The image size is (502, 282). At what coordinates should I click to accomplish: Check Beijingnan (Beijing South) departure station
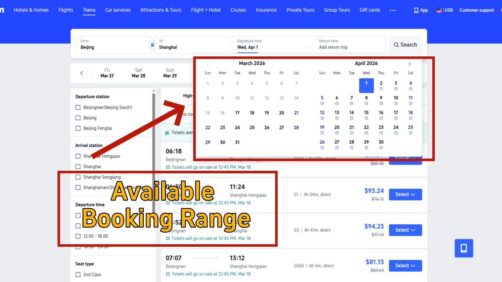tap(78, 107)
